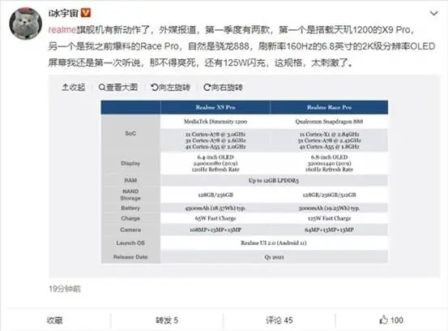Rotate image left with 向左旋转 icon

[155, 88]
